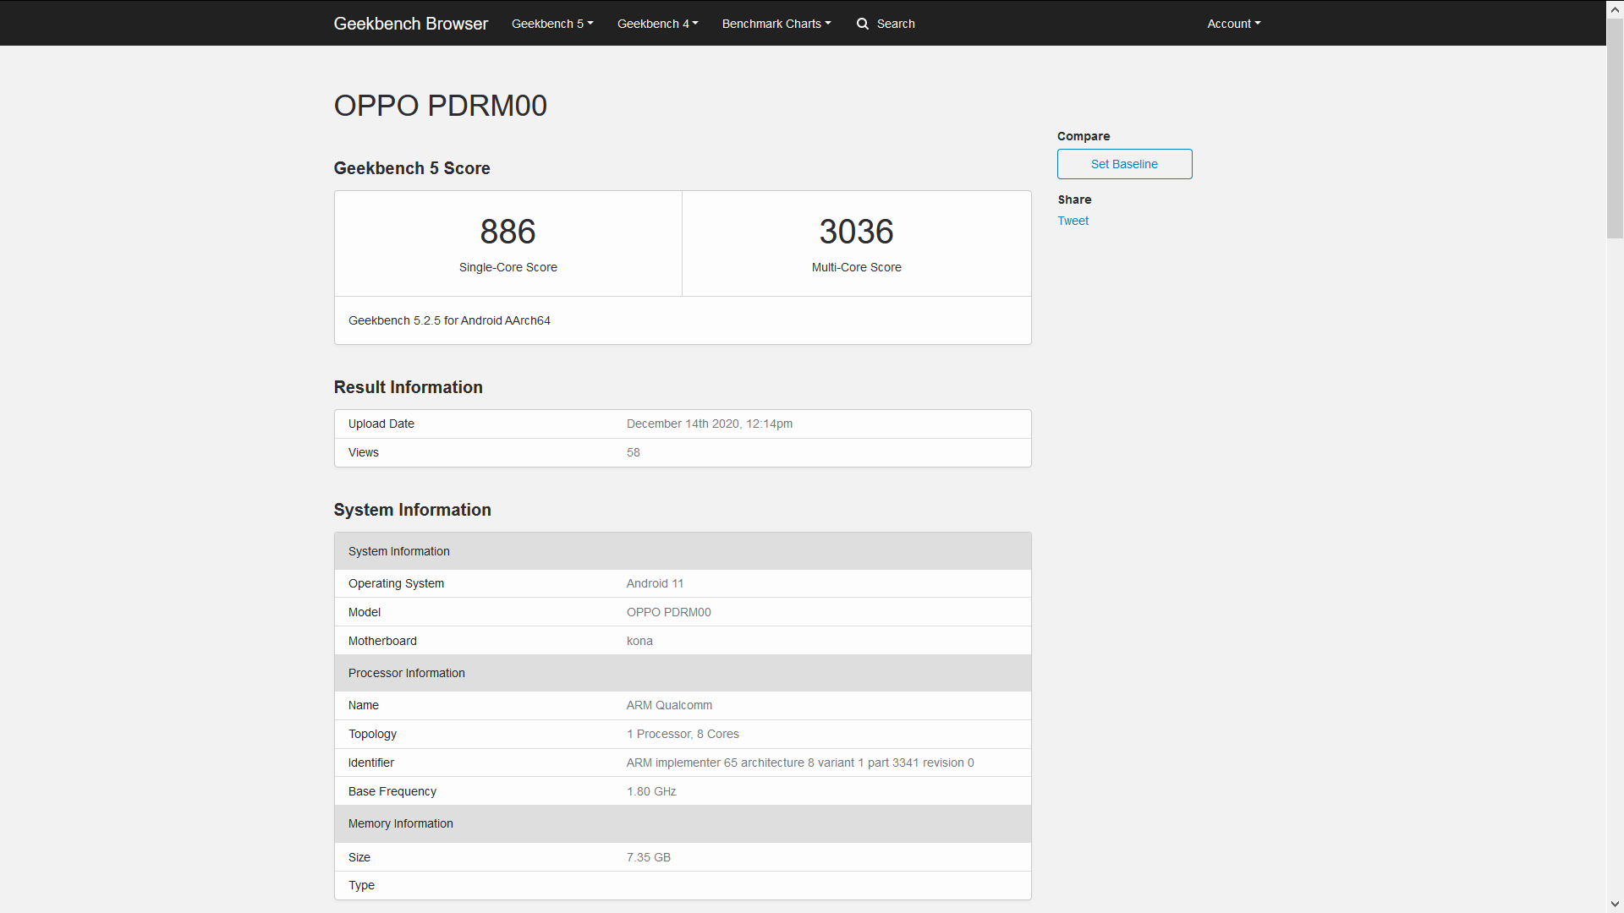
Task: Expand the Benchmark Charts dropdown
Action: point(776,24)
